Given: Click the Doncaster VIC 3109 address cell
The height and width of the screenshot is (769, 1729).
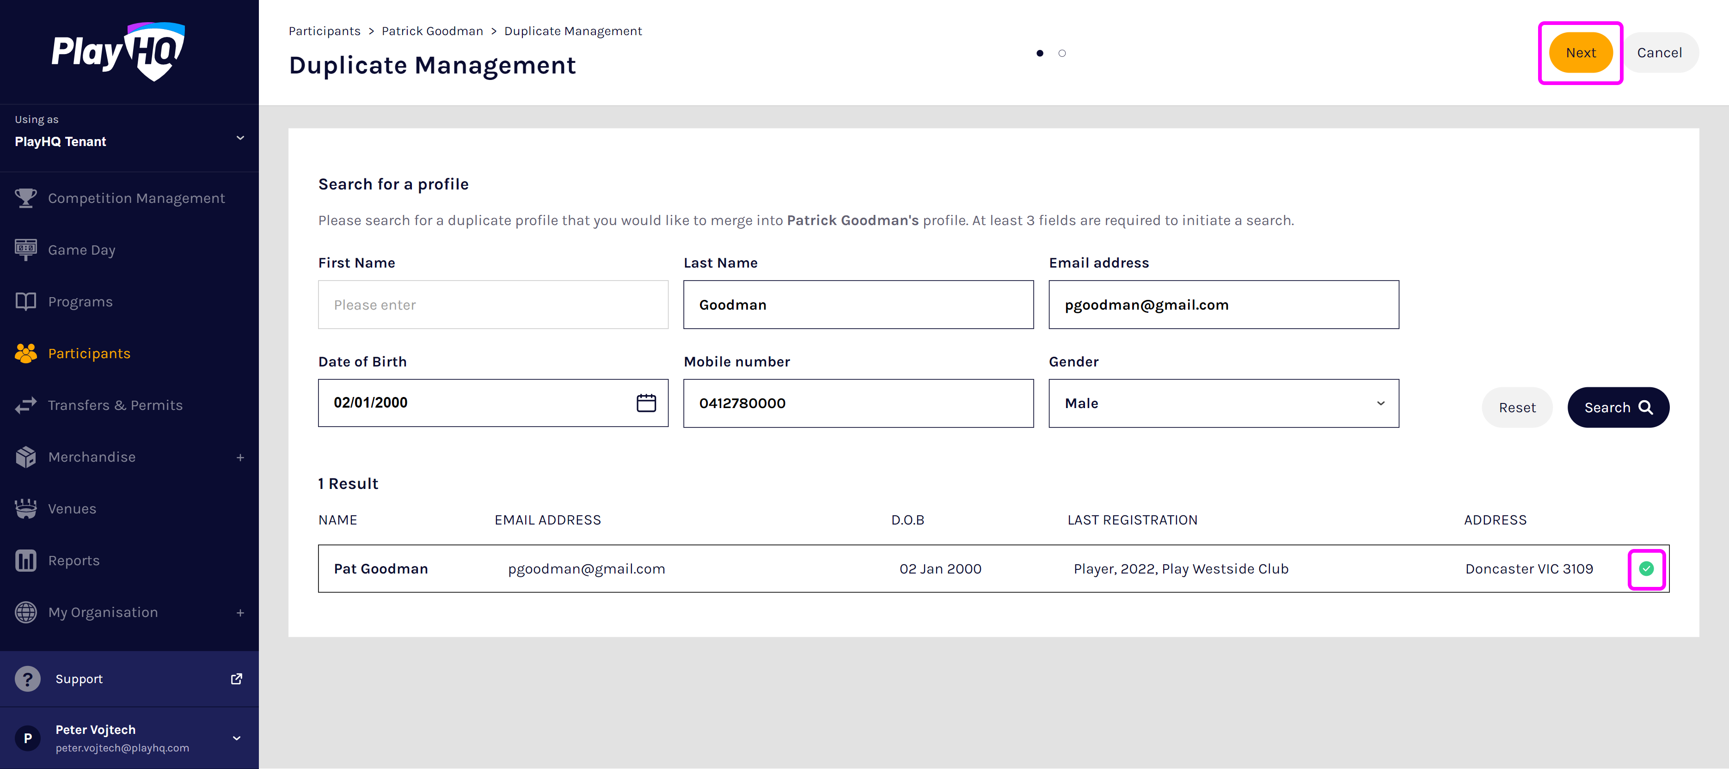Looking at the screenshot, I should [1529, 569].
